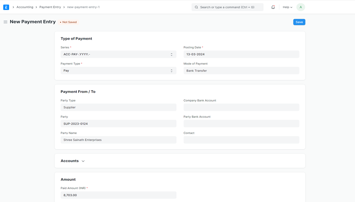Click the Contact field

[241, 140]
